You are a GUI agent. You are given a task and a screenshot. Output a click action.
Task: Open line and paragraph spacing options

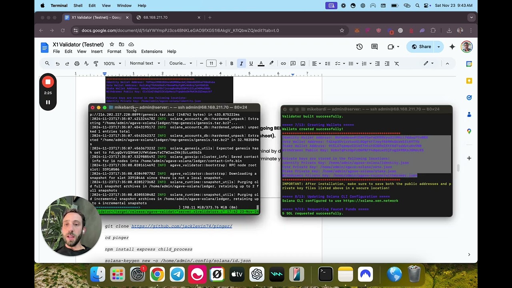328,63
